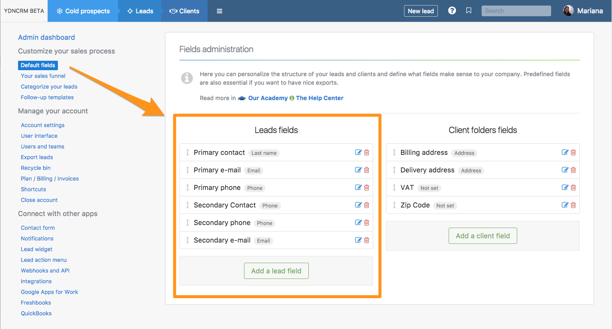The height and width of the screenshot is (329, 612).
Task: Click drag handle beside Zip Code
Action: 394,205
